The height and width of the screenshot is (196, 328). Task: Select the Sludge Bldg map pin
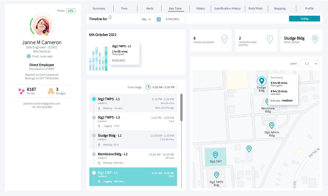pyautogui.click(x=261, y=81)
